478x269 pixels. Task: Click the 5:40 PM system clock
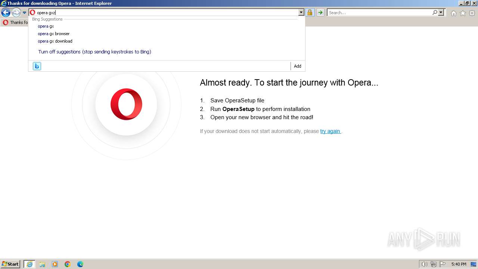pyautogui.click(x=459, y=264)
